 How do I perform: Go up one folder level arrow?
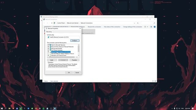pyautogui.click(x=52, y=23)
